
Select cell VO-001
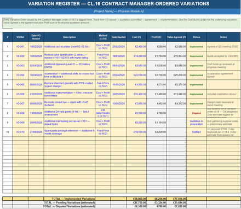[20, 47]
